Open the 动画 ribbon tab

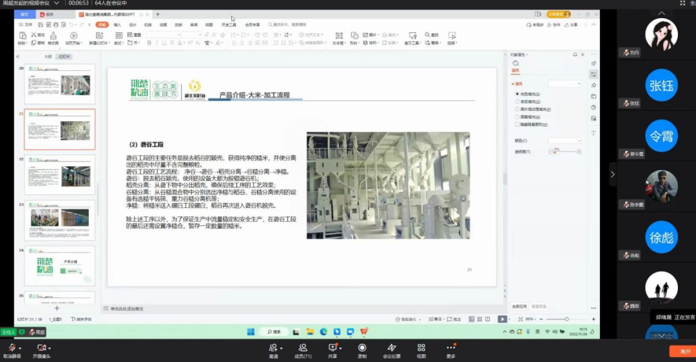[163, 24]
